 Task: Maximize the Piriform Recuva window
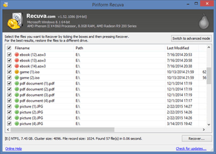196,4
